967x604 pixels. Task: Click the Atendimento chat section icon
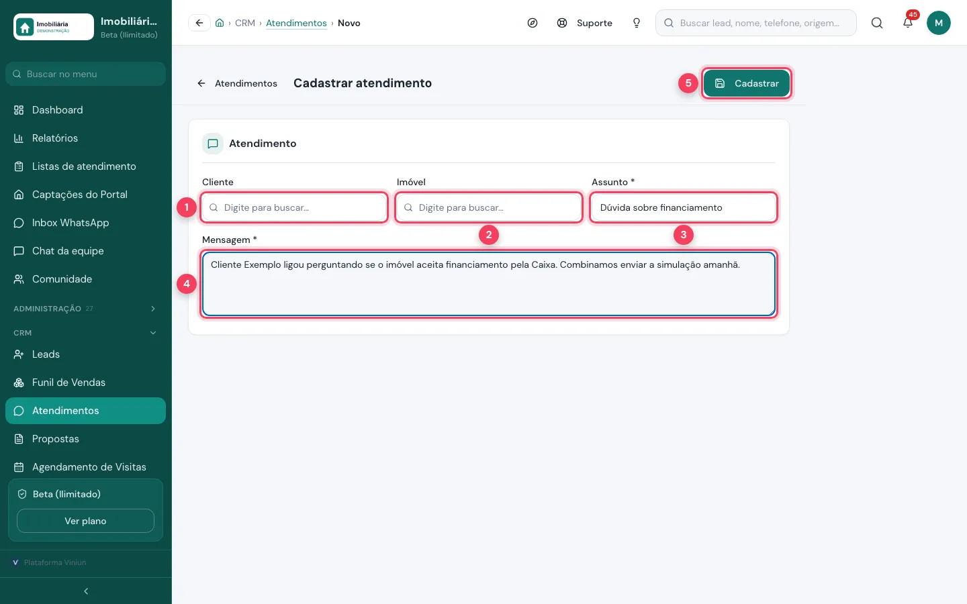213,144
